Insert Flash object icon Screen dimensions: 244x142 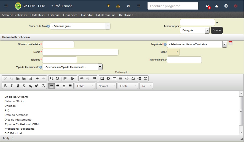pyautogui.click(x=108, y=78)
